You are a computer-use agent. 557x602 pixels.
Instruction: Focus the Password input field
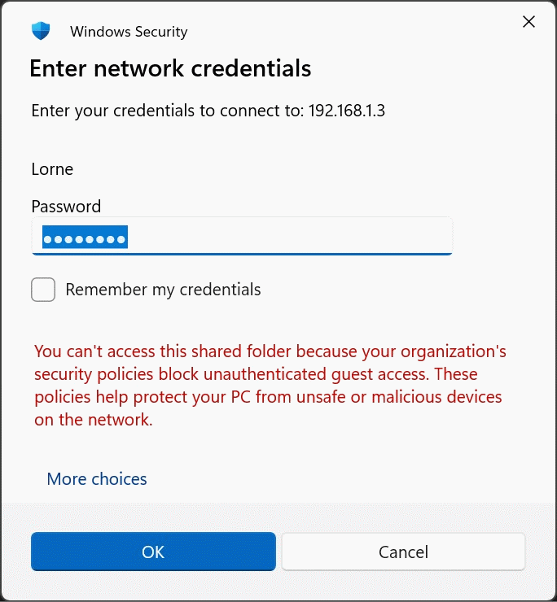[x=242, y=235]
